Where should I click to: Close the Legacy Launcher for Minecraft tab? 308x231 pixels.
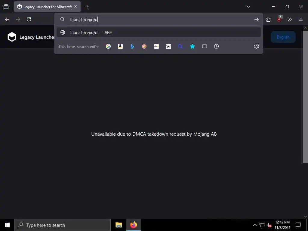[75, 7]
